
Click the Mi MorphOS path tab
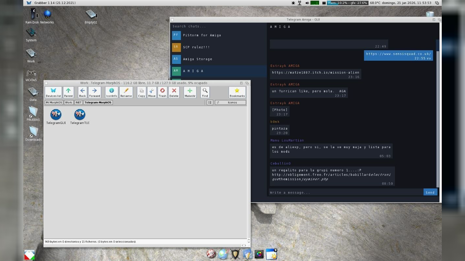(54, 102)
